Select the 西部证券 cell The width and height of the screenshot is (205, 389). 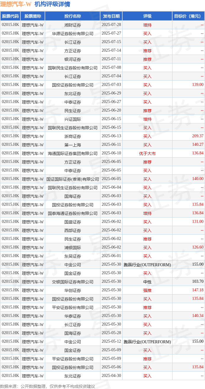[73, 231]
